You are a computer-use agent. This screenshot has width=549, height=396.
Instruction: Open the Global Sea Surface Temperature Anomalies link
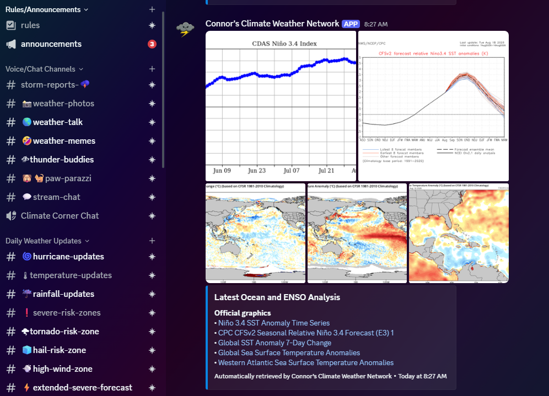coord(289,352)
